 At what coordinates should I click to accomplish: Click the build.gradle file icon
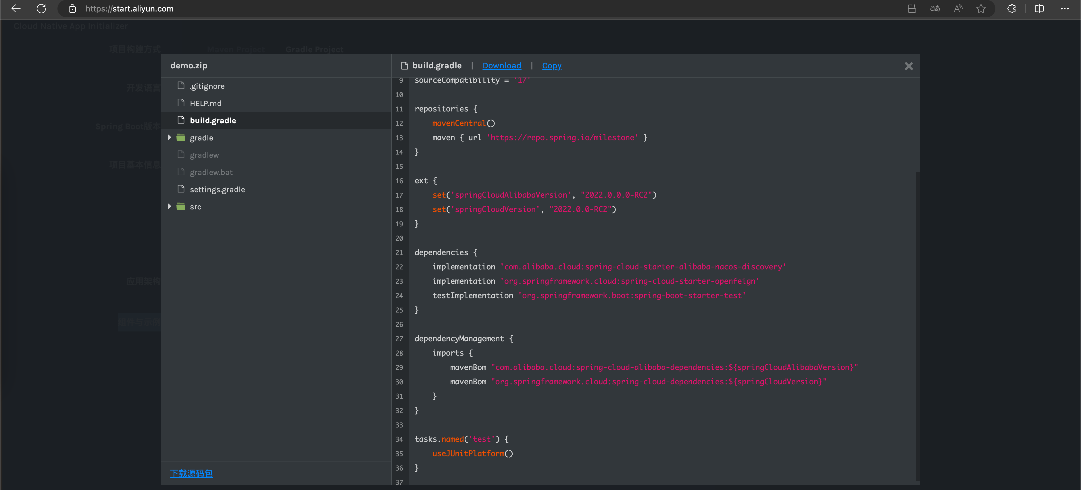pos(181,120)
